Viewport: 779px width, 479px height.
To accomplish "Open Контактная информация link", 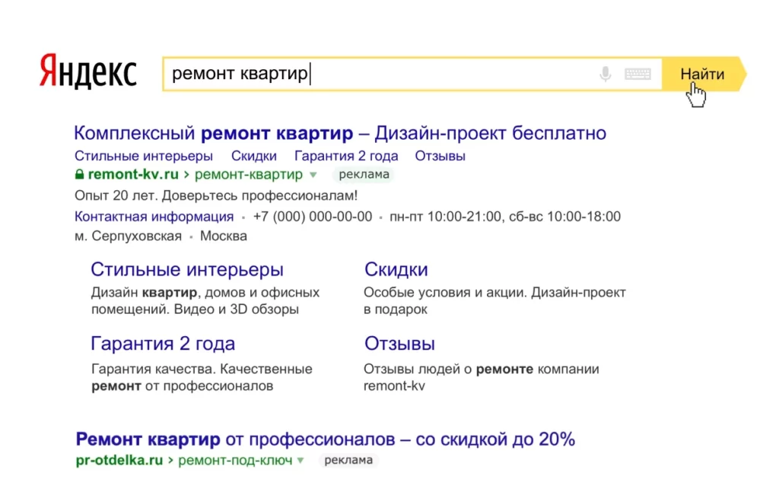I will point(154,217).
